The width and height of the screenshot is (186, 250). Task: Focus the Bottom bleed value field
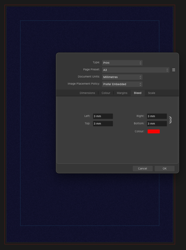157,123
